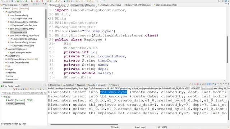The width and height of the screenshot is (230, 129).
Task: Collapse the src/main/java folder
Action: click(x=4, y=12)
